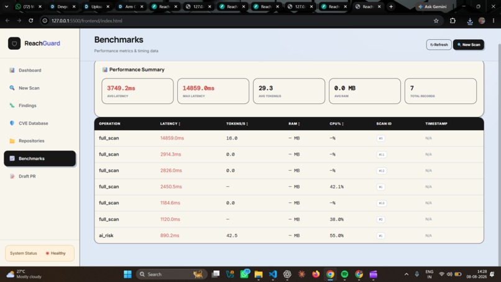Click CPU value 42.1%

[336, 187]
